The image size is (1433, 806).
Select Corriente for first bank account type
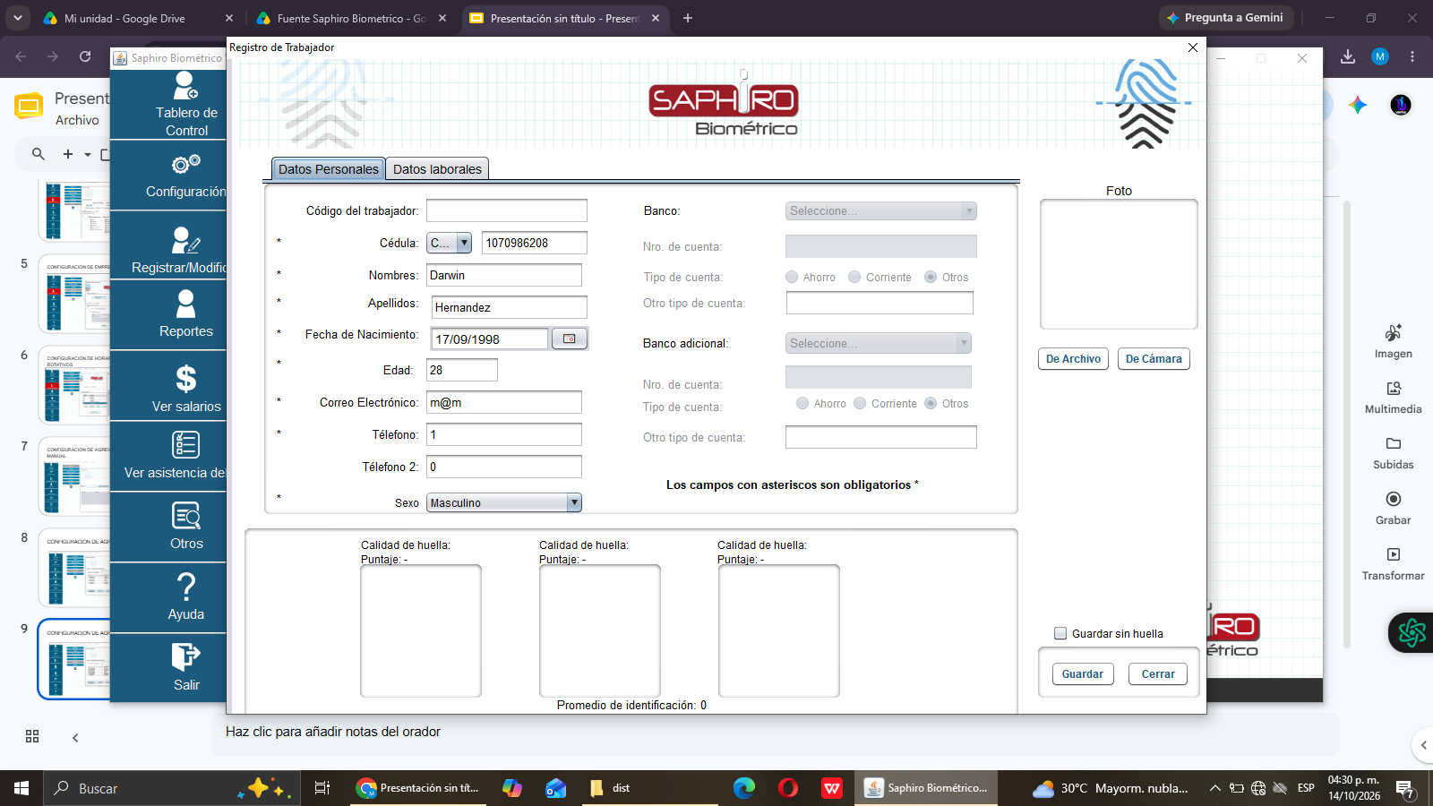(x=854, y=277)
